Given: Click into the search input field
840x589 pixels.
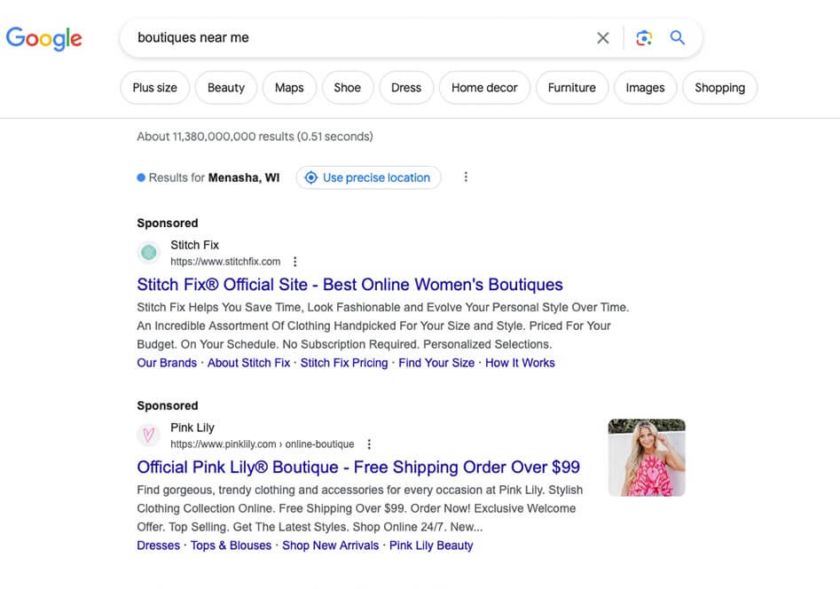Looking at the screenshot, I should coord(355,38).
